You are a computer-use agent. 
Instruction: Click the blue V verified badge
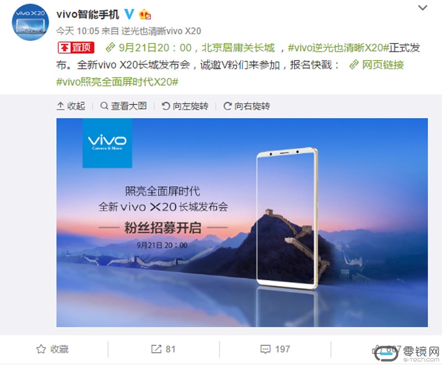(x=129, y=14)
